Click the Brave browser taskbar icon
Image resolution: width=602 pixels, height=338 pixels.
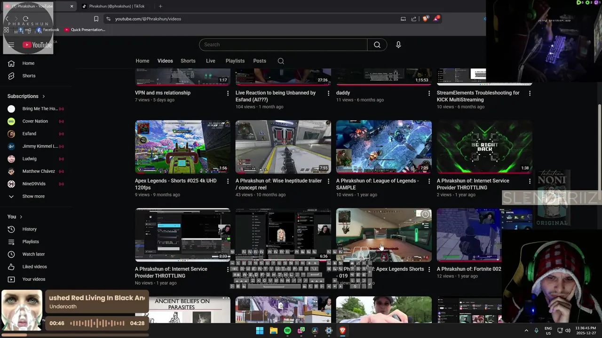(x=343, y=330)
